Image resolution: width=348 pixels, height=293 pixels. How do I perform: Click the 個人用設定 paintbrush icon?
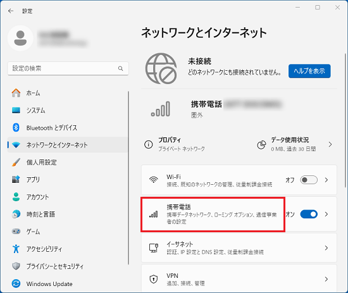point(16,162)
